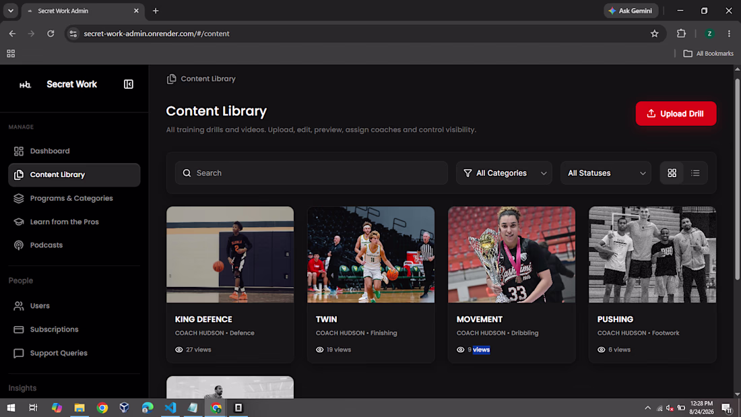Viewport: 741px width, 417px height.
Task: Go back to the previous page
Action: click(12, 34)
